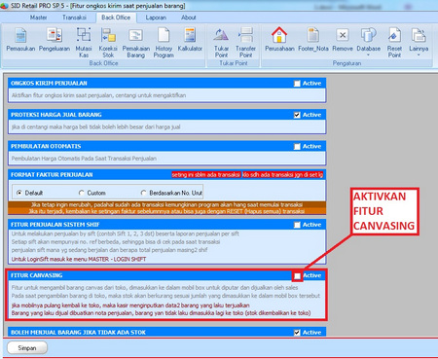Open the Pengeluaran tool
The width and height of the screenshot is (438, 359).
pyautogui.click(x=55, y=39)
